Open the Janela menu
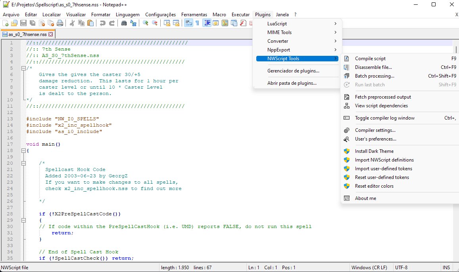 (x=282, y=15)
